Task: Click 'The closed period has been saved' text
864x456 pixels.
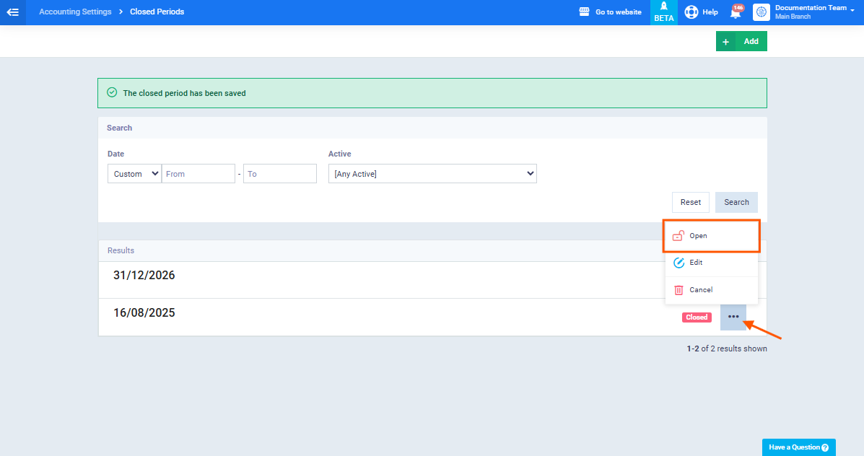Action: [184, 93]
